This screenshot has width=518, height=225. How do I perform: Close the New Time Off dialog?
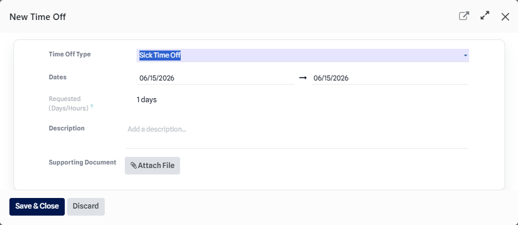click(505, 17)
